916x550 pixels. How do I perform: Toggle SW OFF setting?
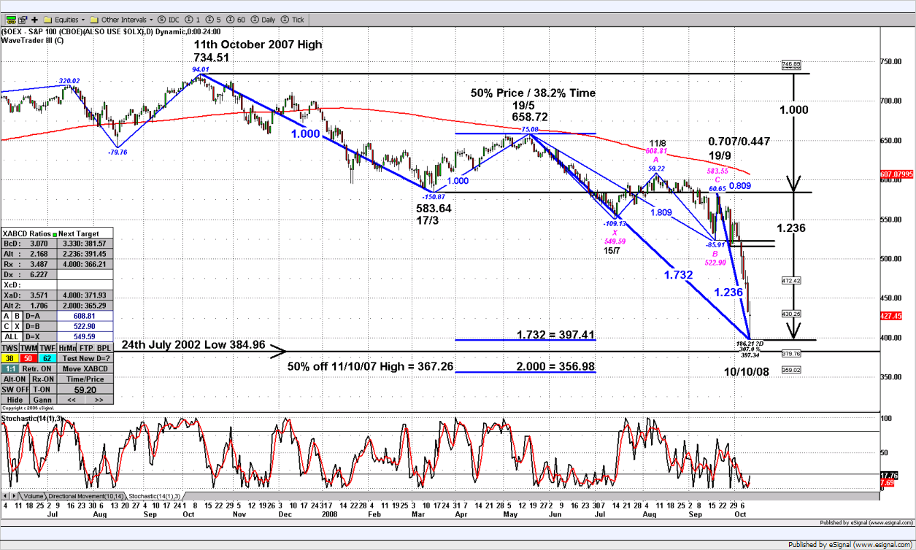point(15,390)
